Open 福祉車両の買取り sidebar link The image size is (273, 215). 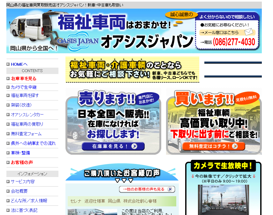click(27, 124)
